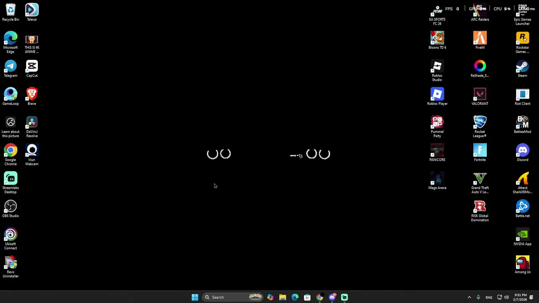Select the Grand Theft Auto V desktop icon
Viewport: 539px width, 303px height.
[480, 183]
